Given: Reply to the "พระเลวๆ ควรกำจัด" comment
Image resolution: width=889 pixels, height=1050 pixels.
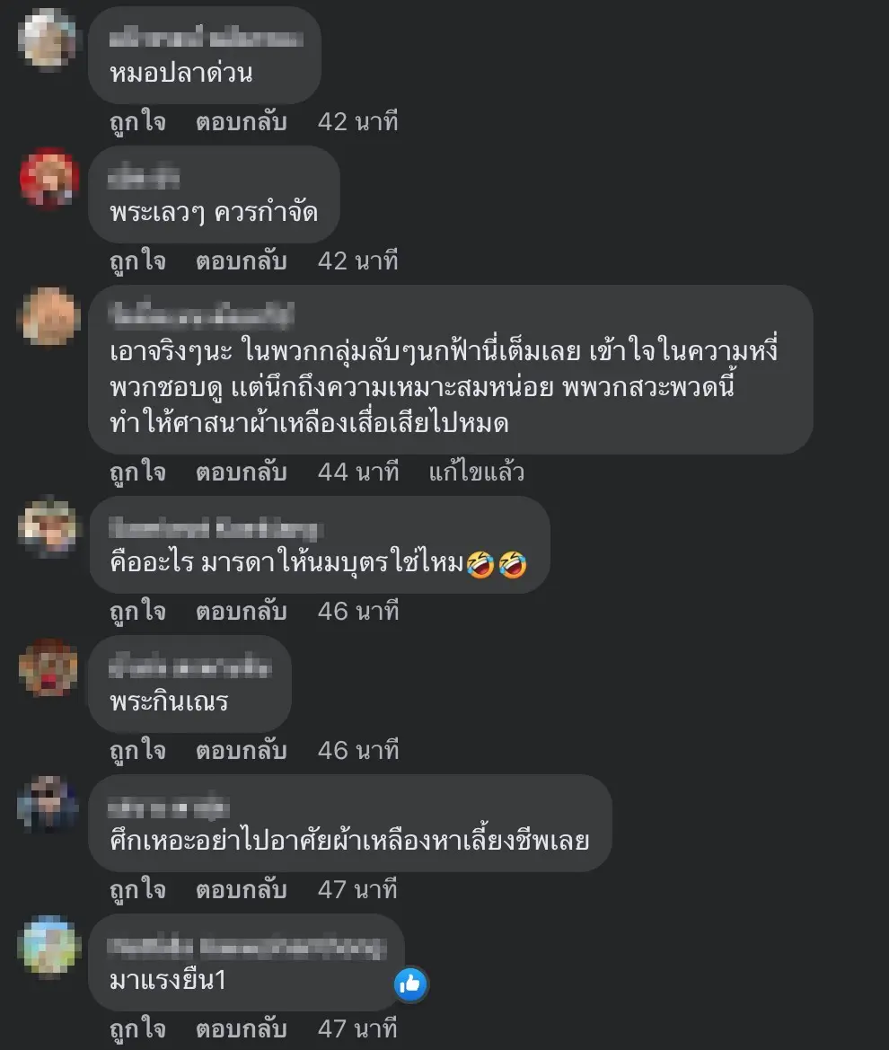Looking at the screenshot, I should point(241,262).
